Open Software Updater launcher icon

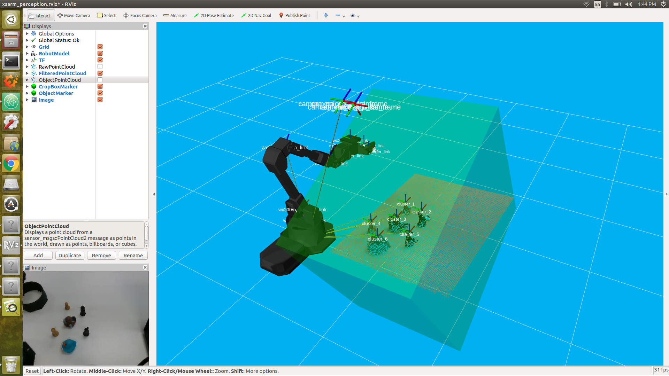(11, 205)
